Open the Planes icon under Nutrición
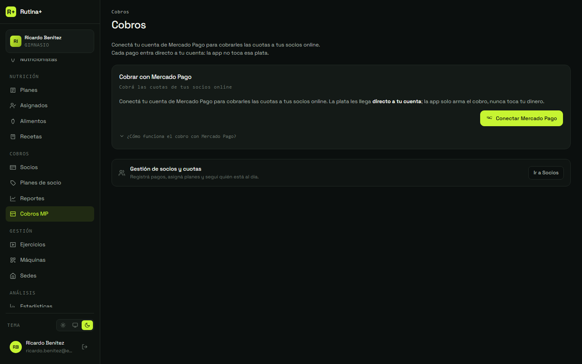 (13, 90)
